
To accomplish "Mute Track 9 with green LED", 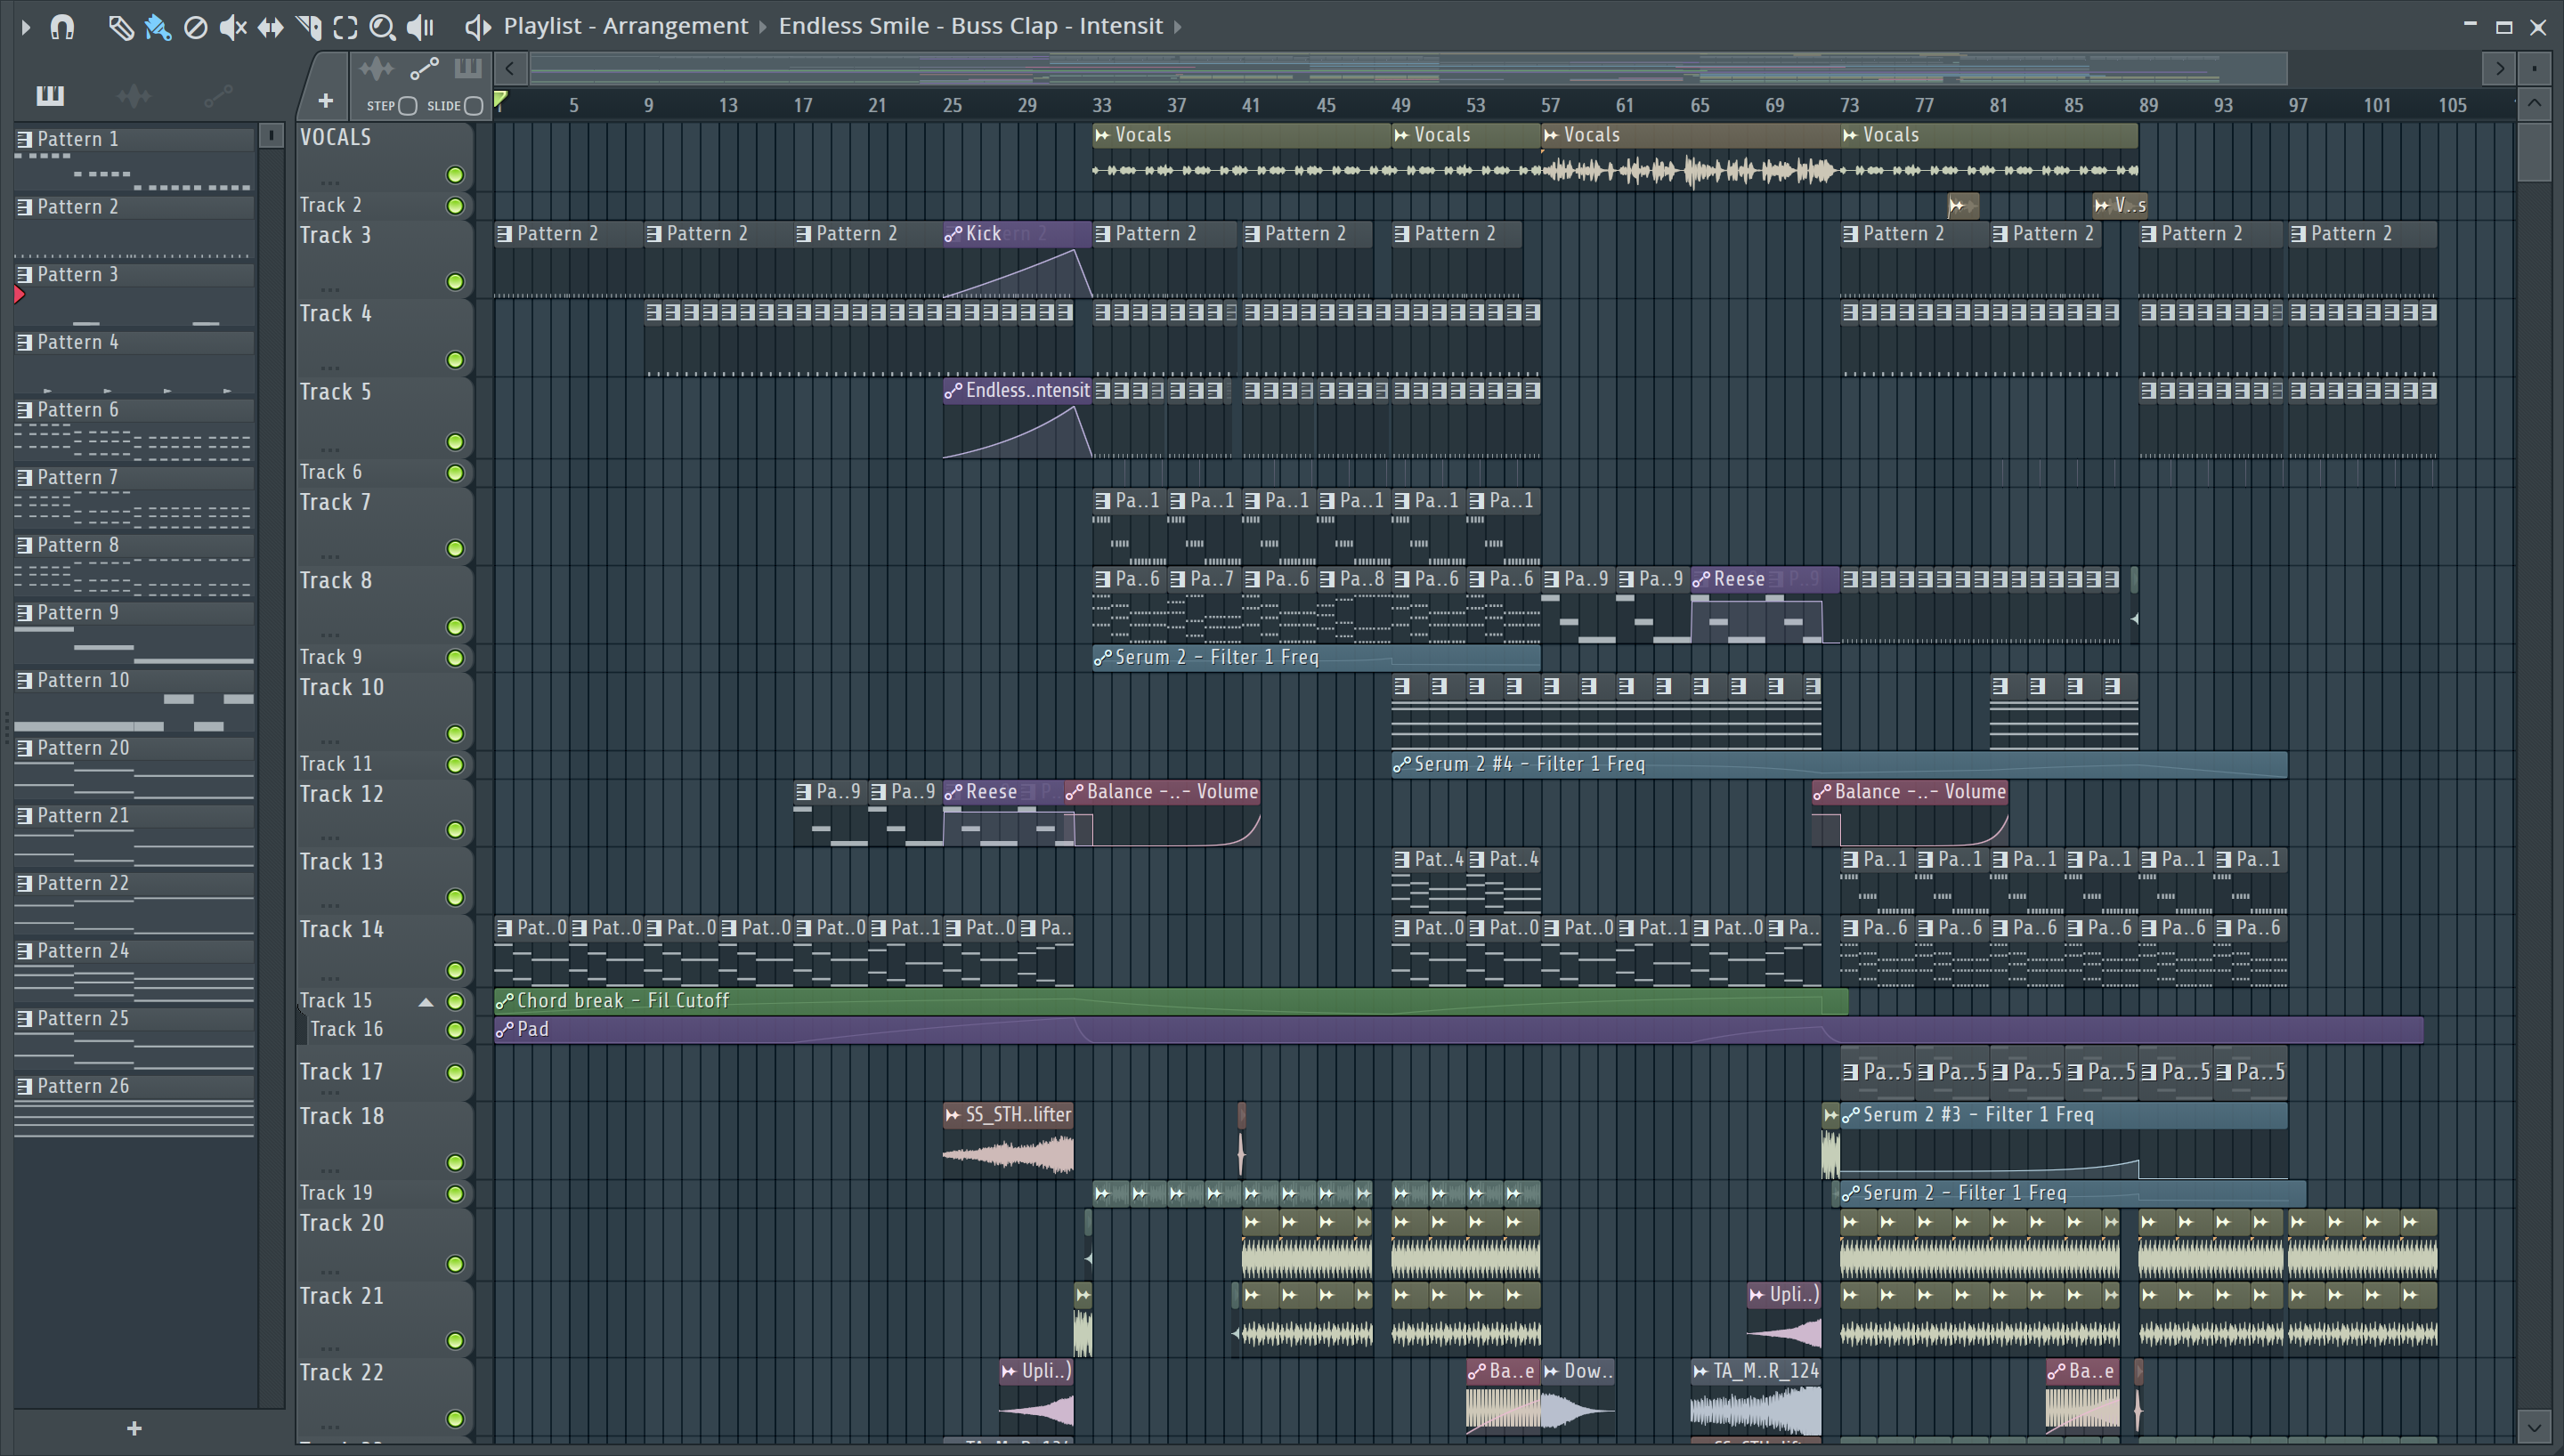I will (455, 658).
